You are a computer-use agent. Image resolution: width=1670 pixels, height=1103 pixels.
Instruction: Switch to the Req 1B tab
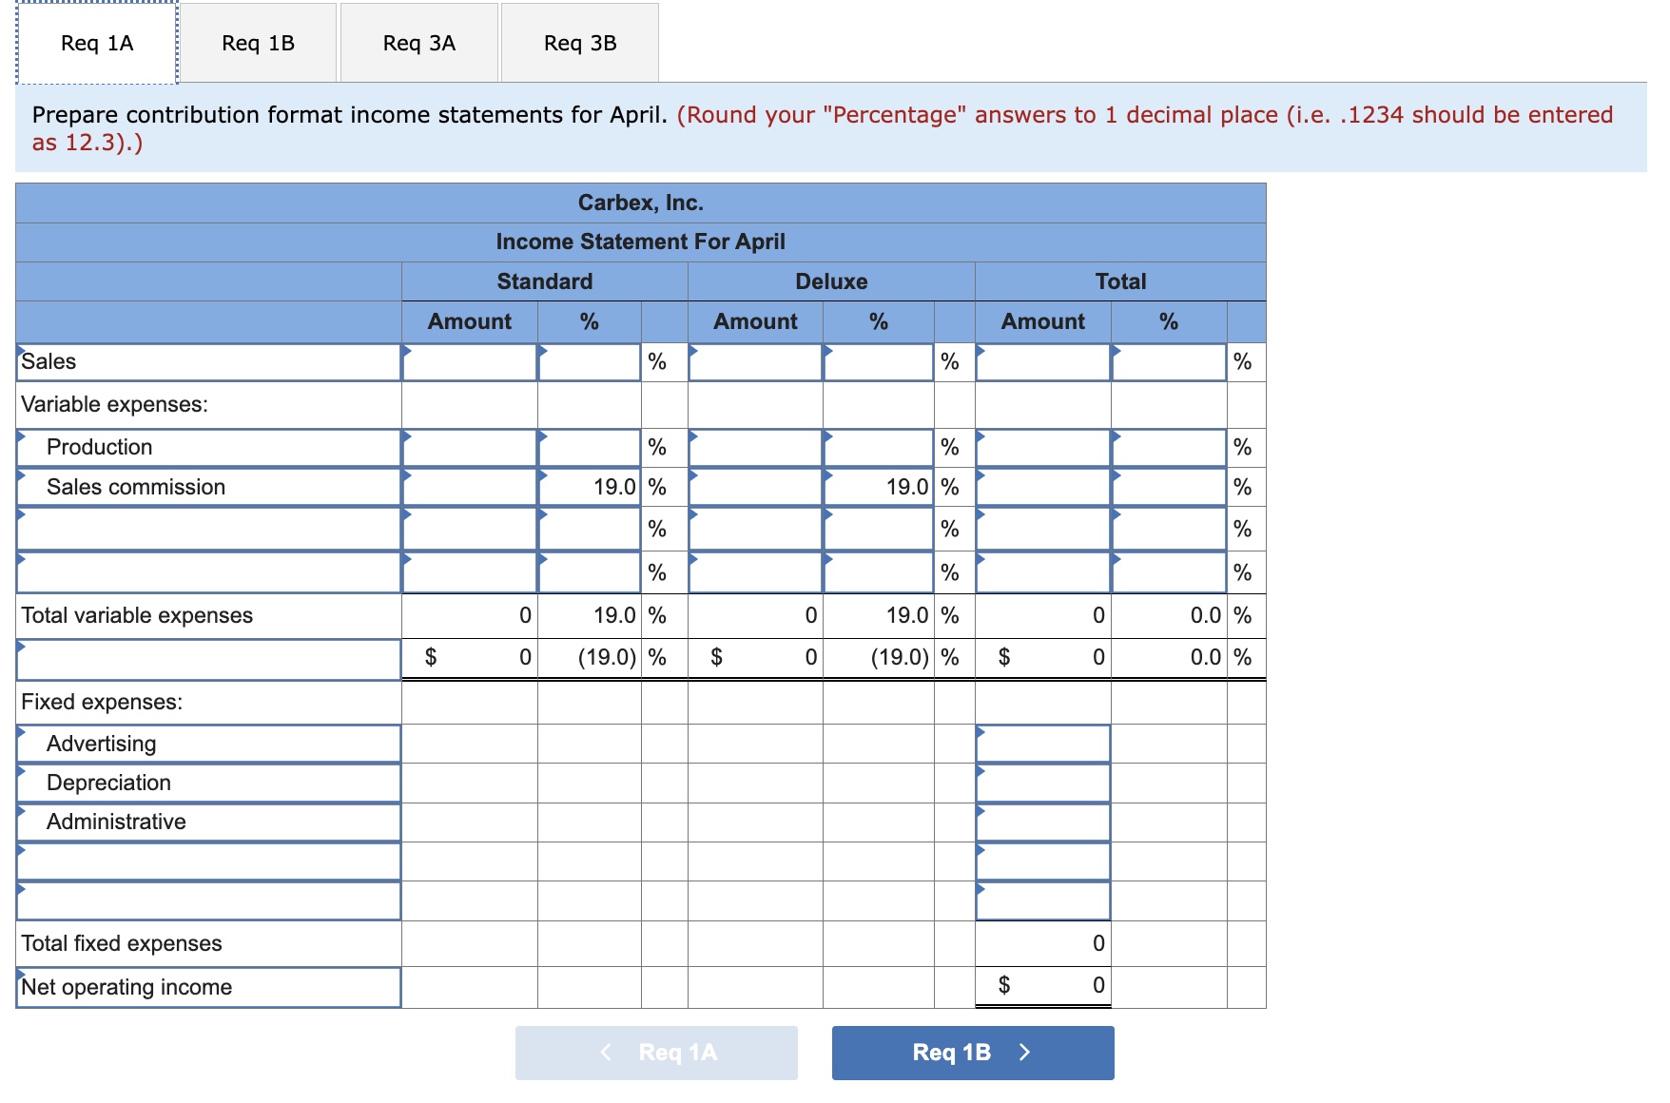pyautogui.click(x=258, y=42)
